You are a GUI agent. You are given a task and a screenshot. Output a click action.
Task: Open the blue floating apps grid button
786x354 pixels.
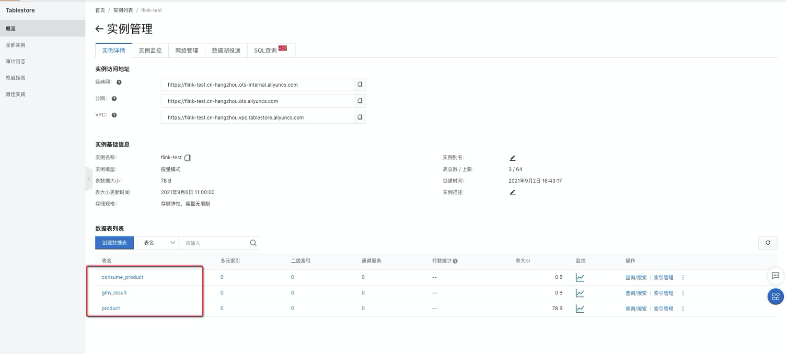click(x=775, y=296)
